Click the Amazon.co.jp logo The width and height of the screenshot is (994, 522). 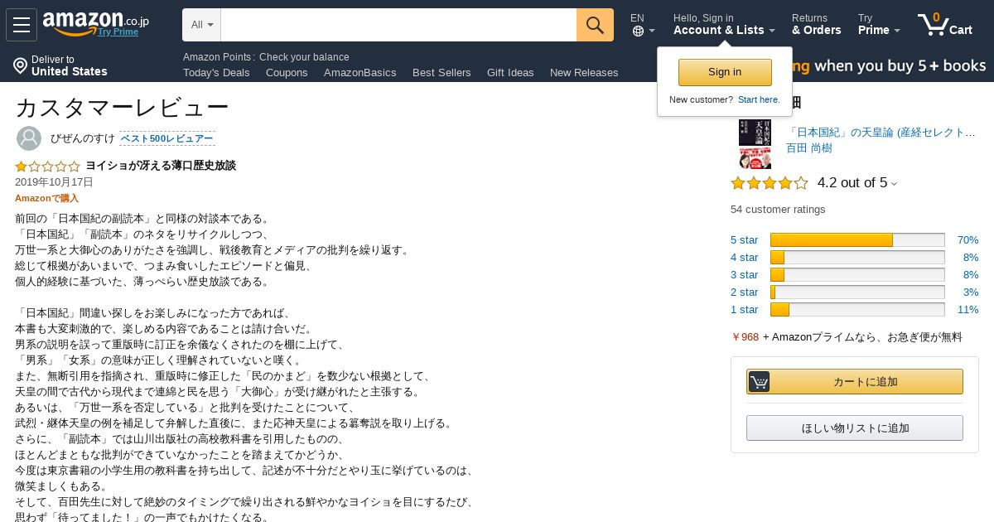pos(95,22)
